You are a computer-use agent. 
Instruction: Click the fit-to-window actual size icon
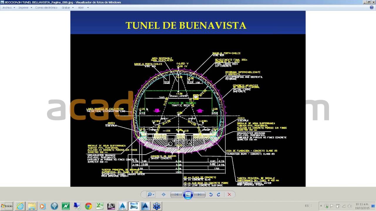(x=164, y=194)
